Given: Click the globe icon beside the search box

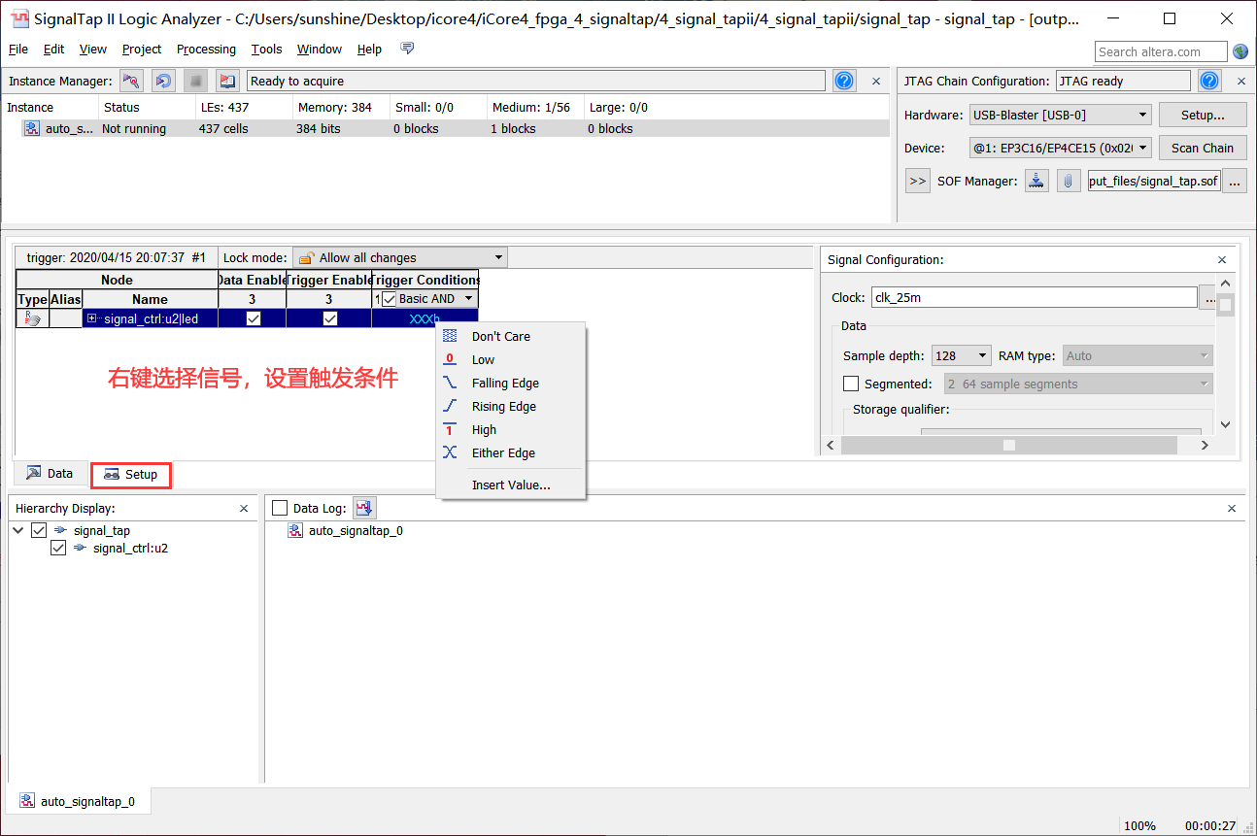Looking at the screenshot, I should (x=1240, y=51).
